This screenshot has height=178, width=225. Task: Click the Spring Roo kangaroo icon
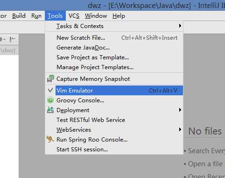point(50,139)
